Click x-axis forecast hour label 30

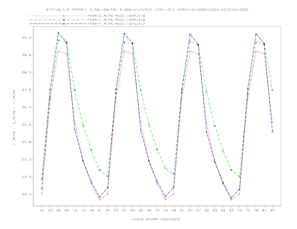coord(124,210)
